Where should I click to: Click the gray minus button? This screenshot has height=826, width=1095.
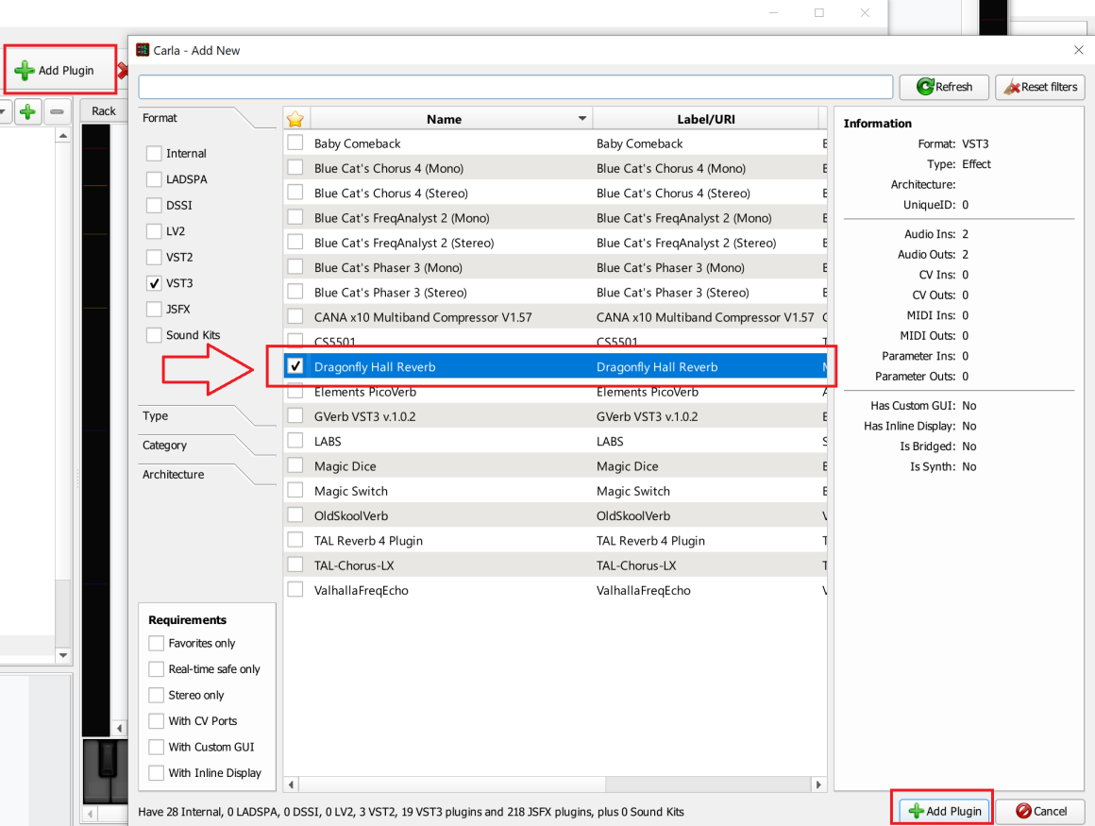pyautogui.click(x=58, y=111)
